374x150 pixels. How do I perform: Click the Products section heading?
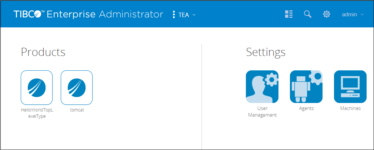click(x=43, y=52)
